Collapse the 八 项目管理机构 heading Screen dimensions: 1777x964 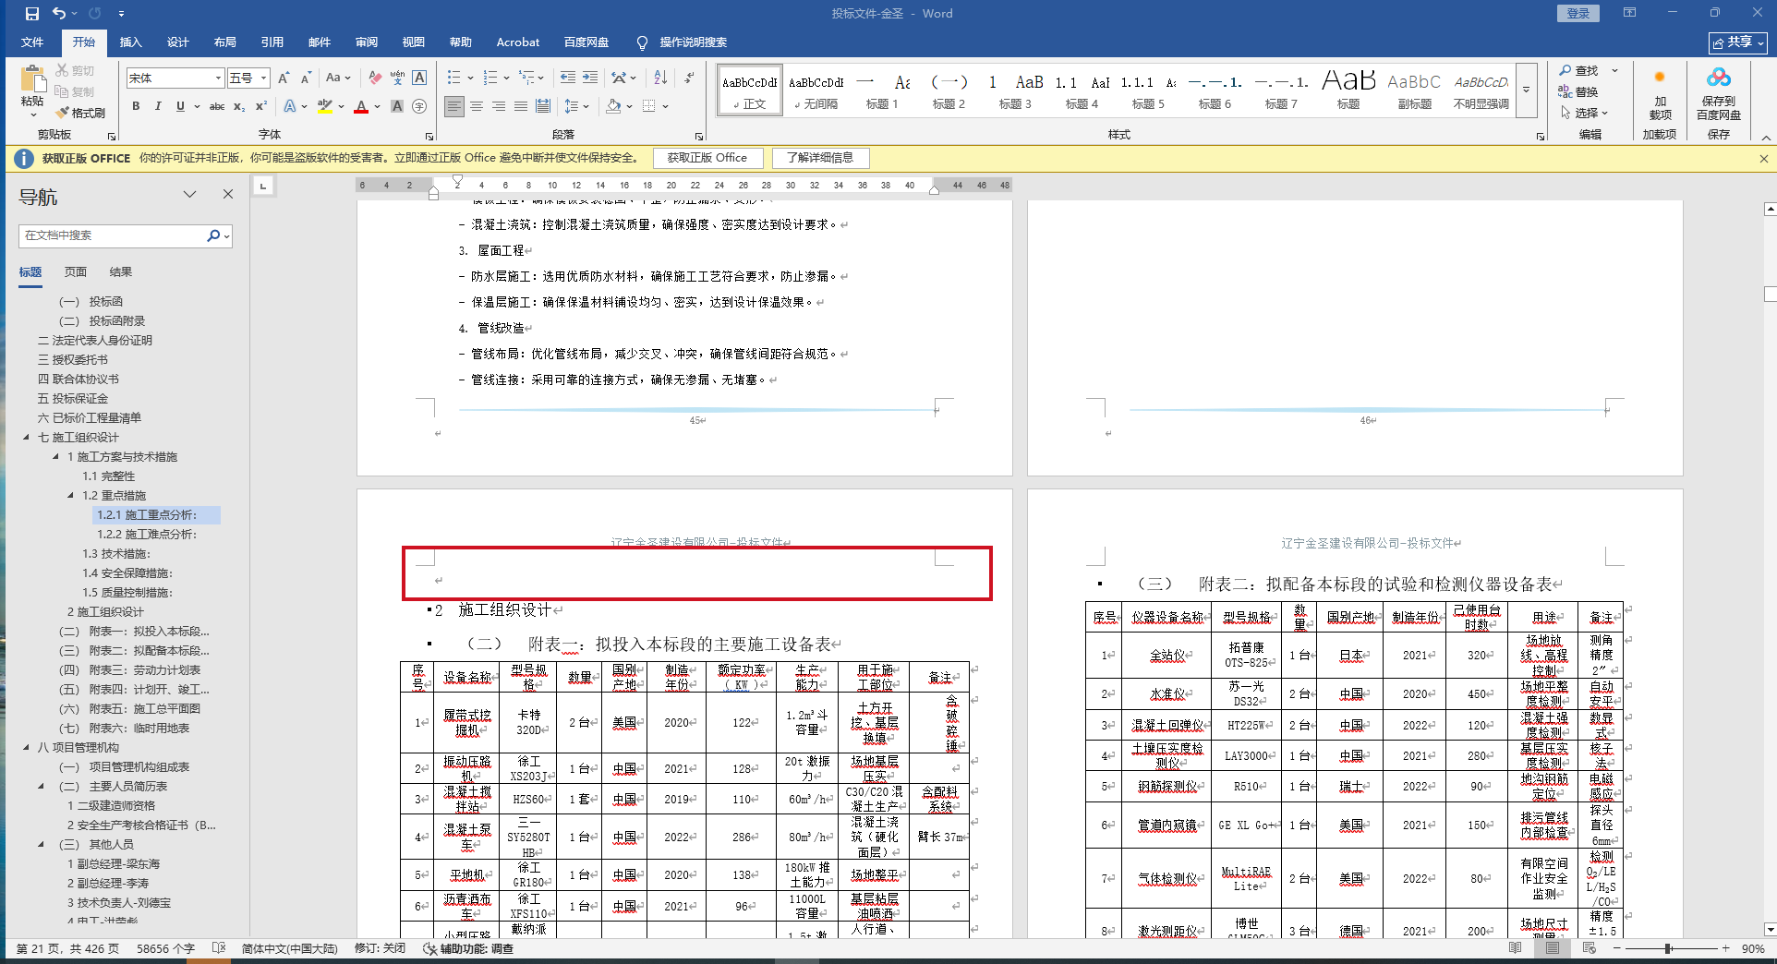(x=26, y=748)
